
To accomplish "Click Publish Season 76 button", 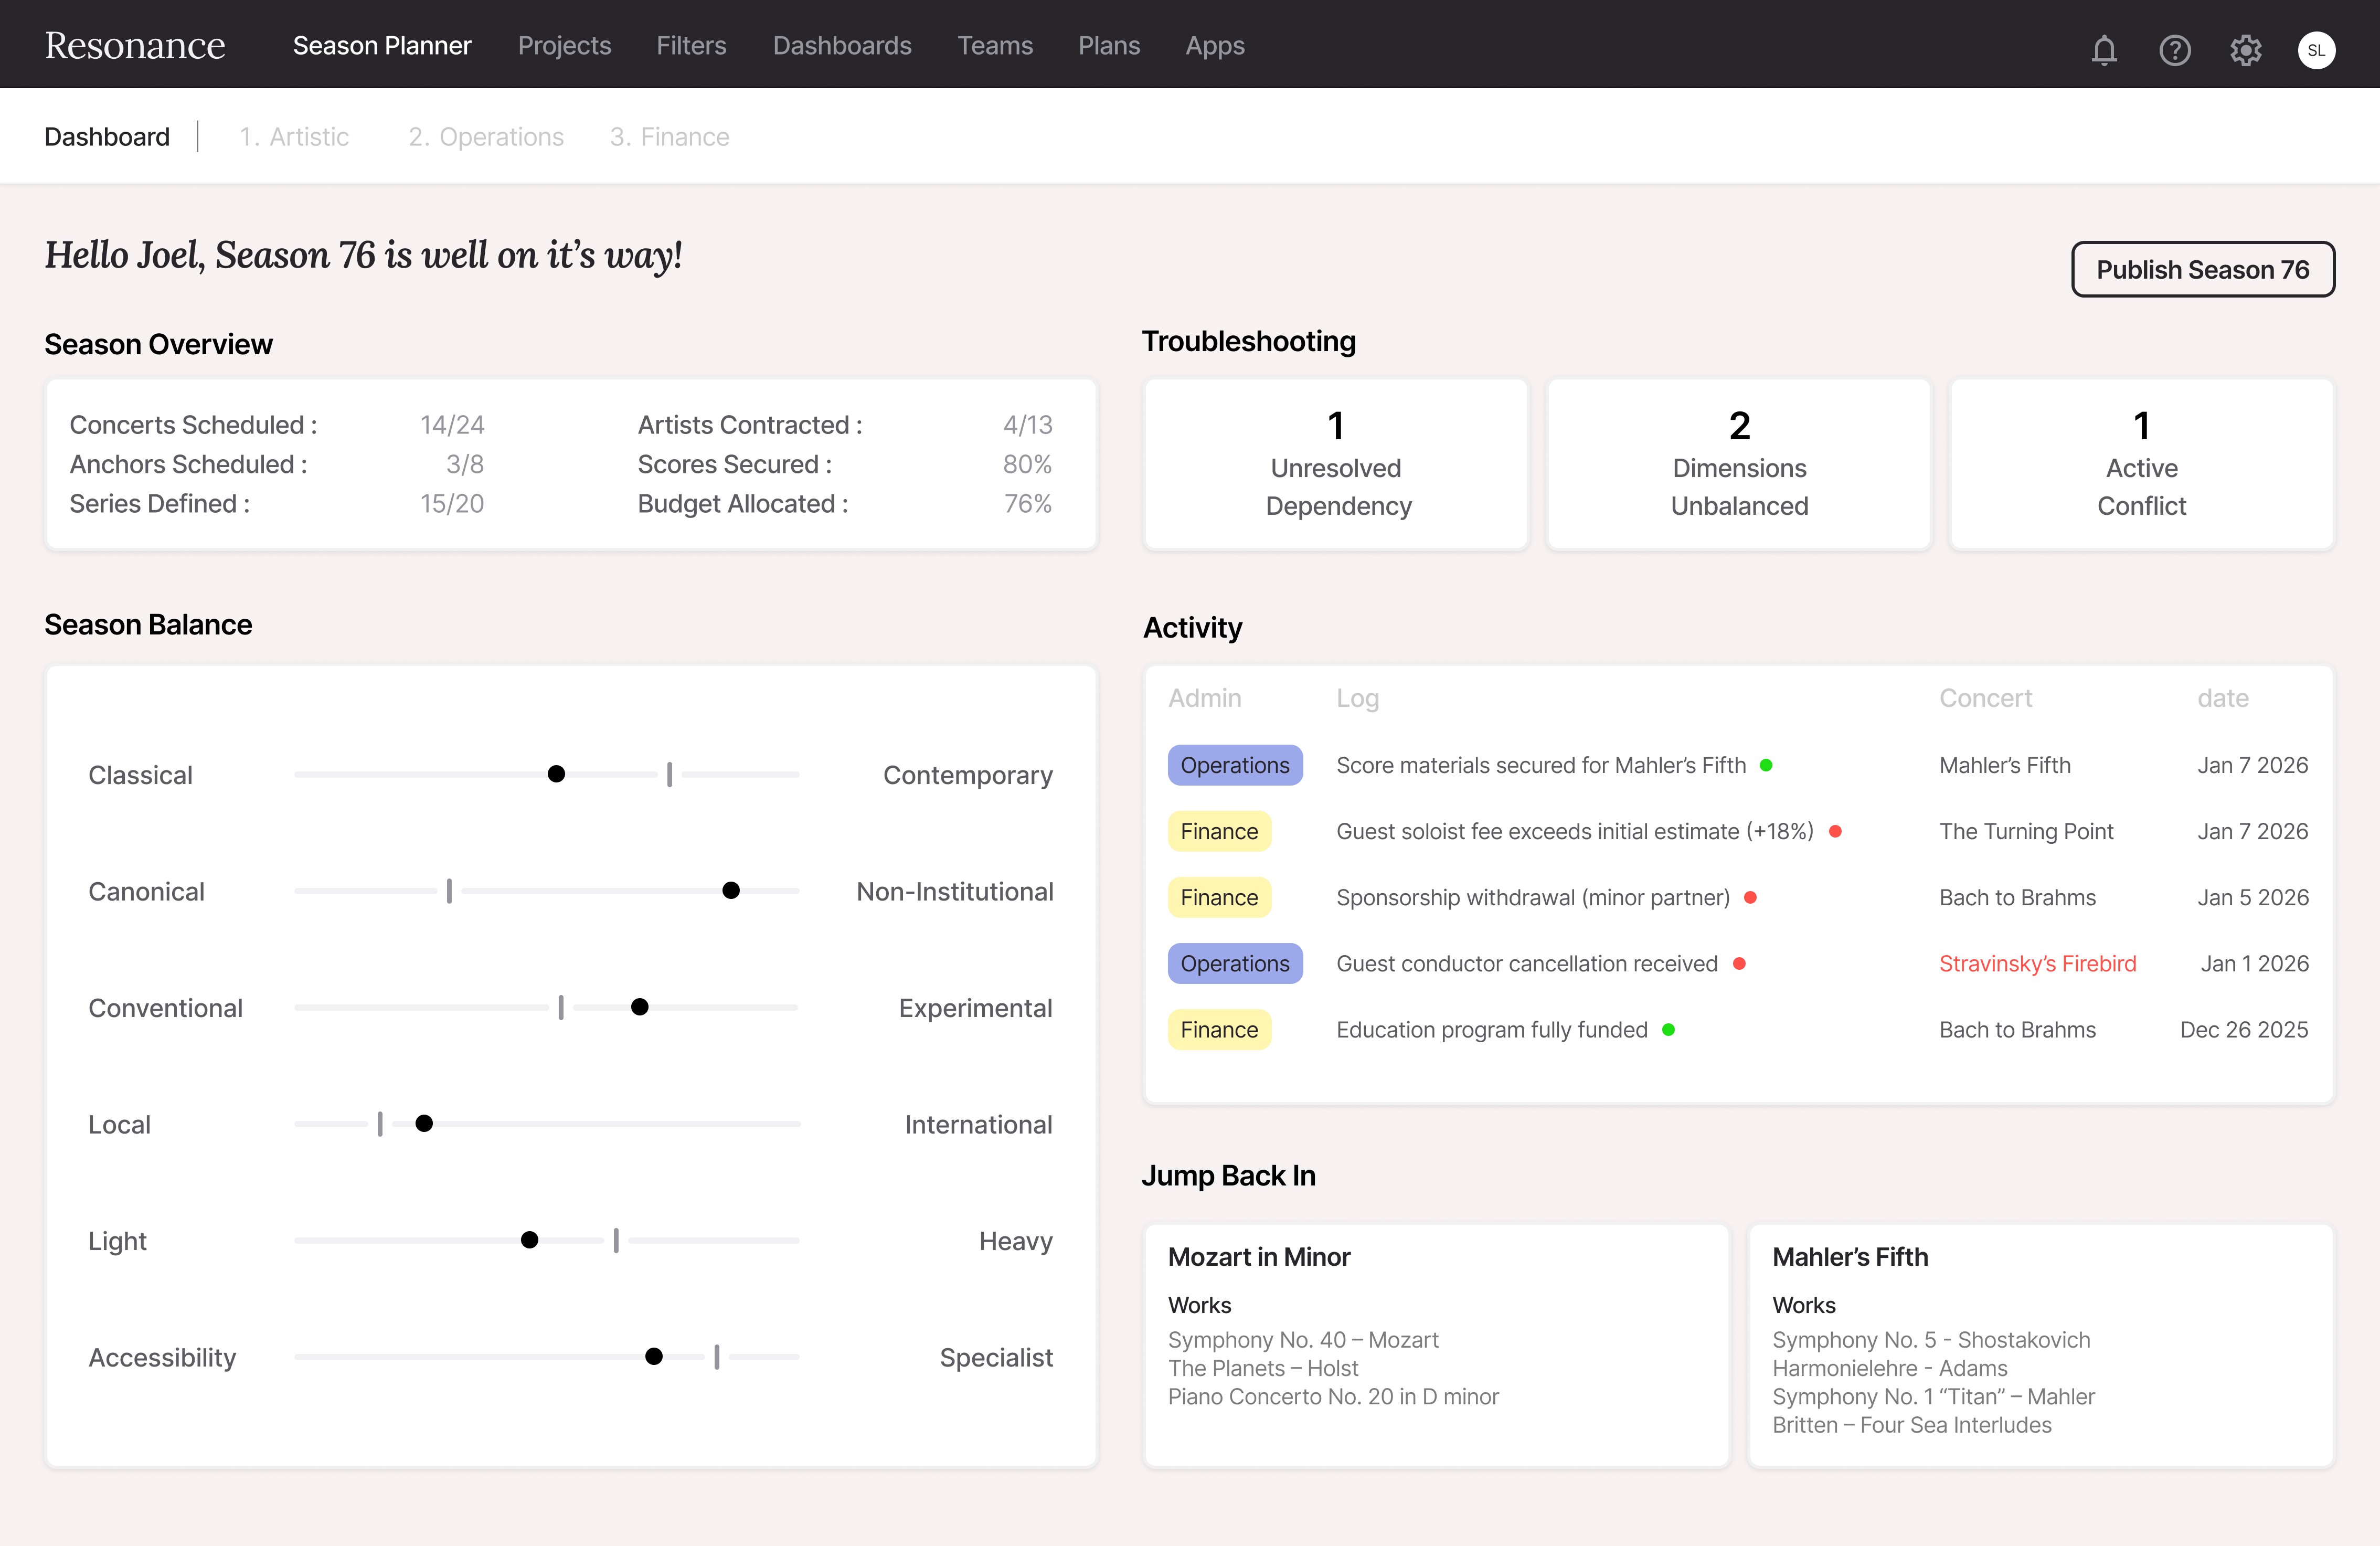I will (2202, 269).
